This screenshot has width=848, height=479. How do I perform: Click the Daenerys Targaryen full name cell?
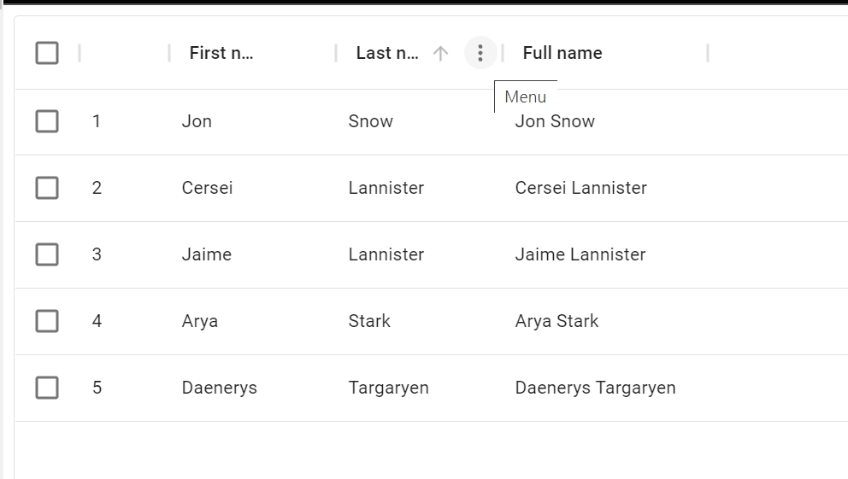(x=595, y=388)
